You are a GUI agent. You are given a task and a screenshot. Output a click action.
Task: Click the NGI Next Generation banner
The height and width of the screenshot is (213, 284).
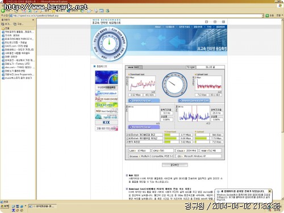pyautogui.click(x=106, y=111)
